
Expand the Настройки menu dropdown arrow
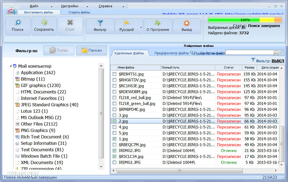[87, 6]
